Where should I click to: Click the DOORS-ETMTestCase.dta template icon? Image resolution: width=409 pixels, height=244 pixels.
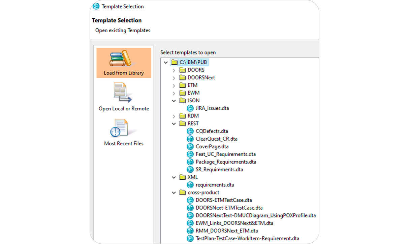coord(190,200)
